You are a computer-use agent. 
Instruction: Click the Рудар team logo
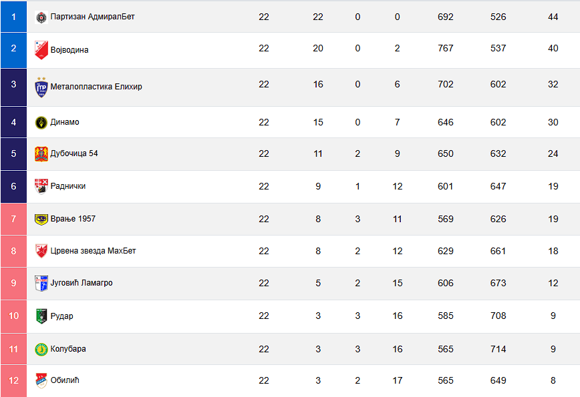[x=41, y=316]
